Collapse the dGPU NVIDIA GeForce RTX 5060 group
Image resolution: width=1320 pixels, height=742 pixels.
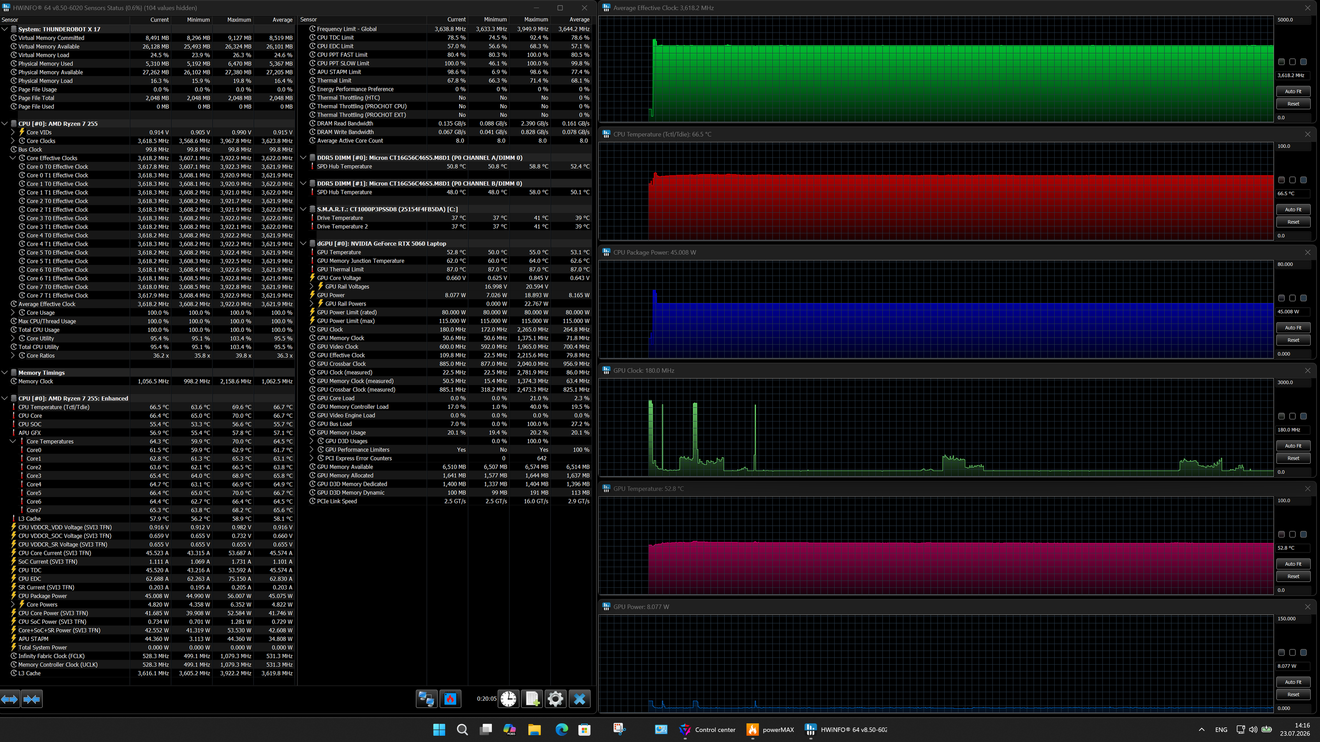(303, 244)
